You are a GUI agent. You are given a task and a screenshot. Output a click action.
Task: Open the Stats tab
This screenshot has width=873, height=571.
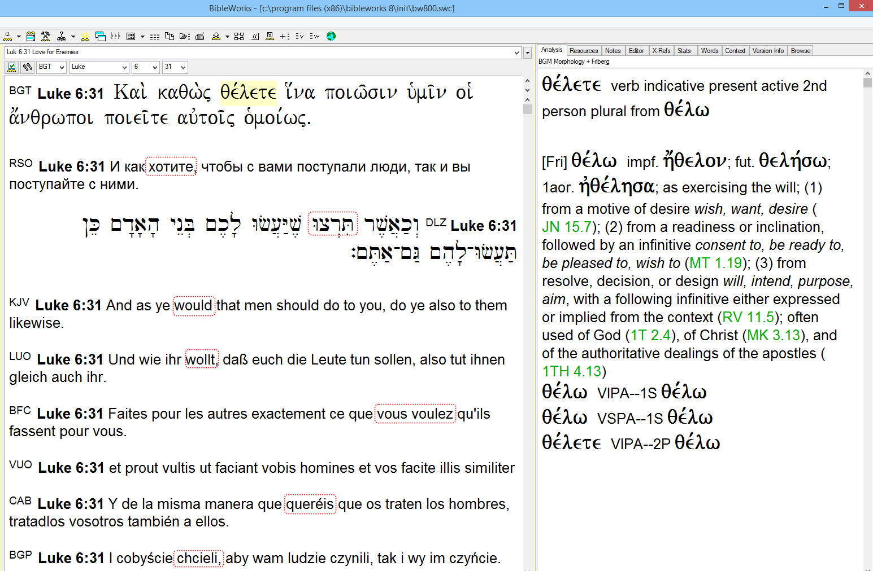[x=684, y=51]
